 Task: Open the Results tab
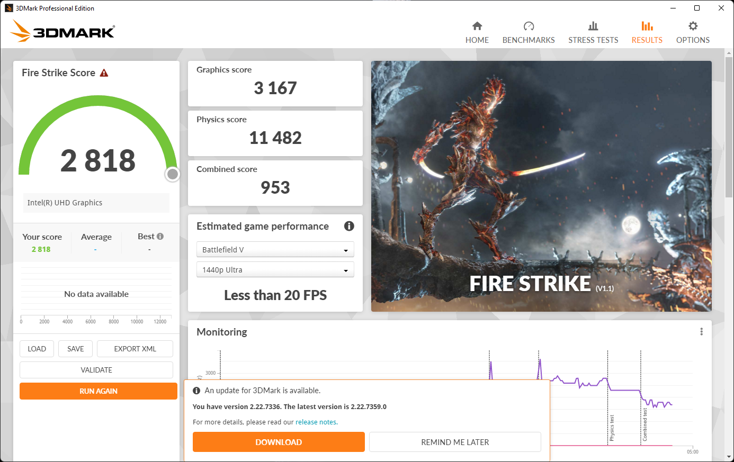coord(647,33)
